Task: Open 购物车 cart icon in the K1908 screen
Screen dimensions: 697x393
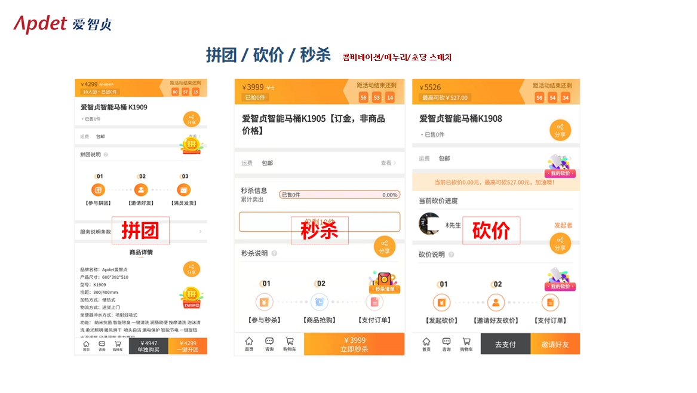Action: [466, 344]
